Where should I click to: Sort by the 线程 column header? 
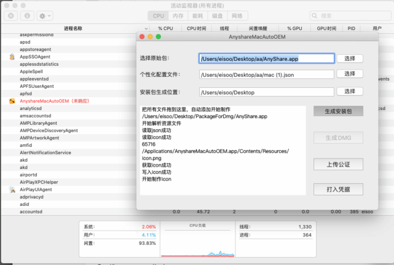(224, 28)
